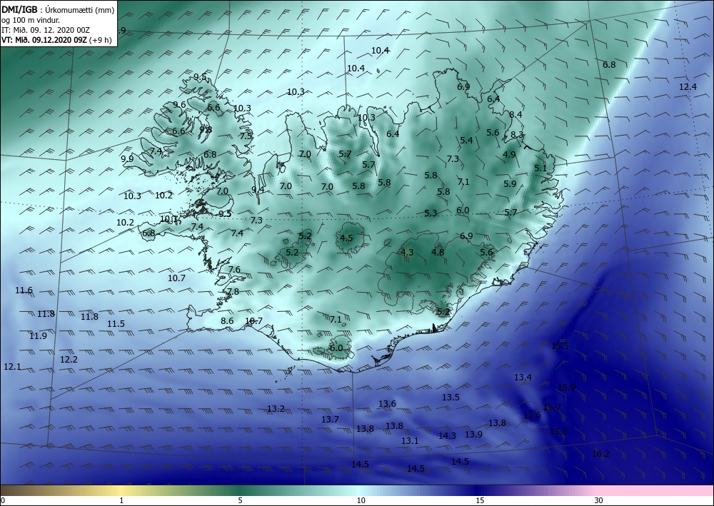Click the 13.6 value south of Iceland
Image resolution: width=714 pixels, height=506 pixels.
(x=387, y=403)
